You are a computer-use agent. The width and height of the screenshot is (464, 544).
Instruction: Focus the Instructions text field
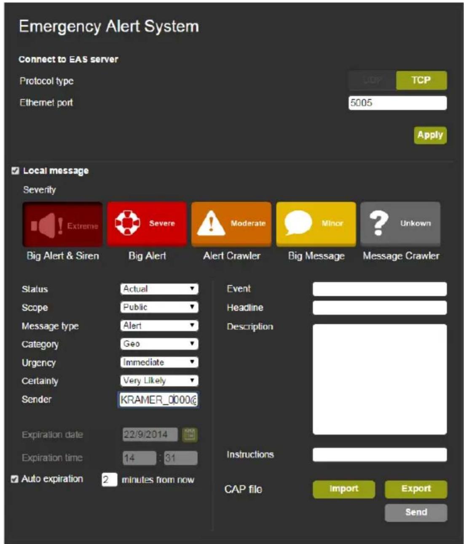coord(379,454)
